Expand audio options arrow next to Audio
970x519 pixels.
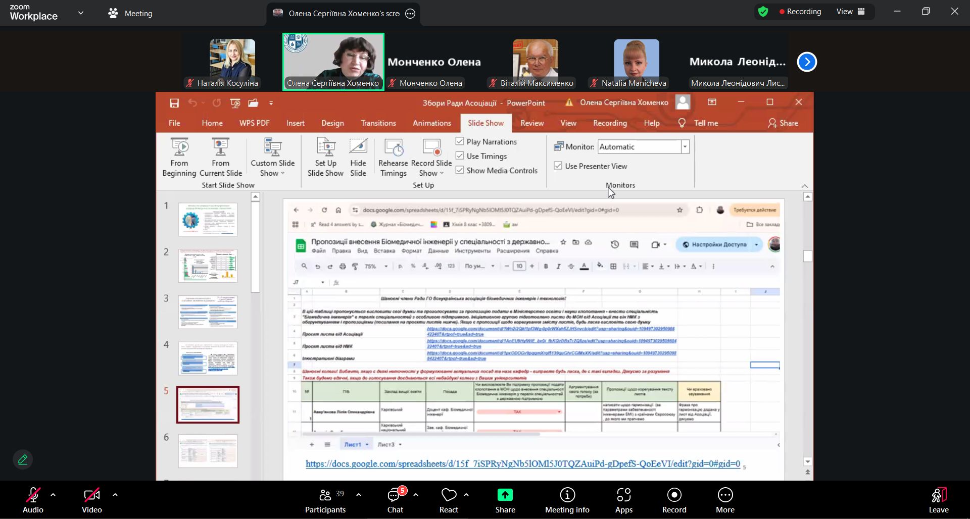[x=53, y=495]
